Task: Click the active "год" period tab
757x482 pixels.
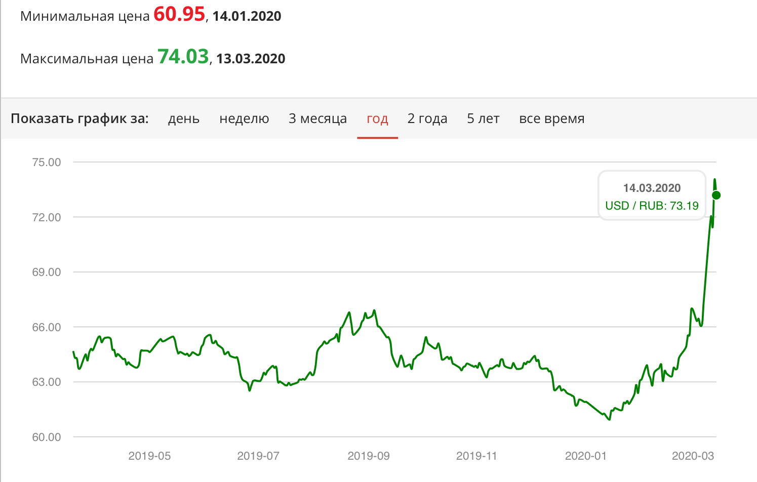Action: [x=377, y=119]
